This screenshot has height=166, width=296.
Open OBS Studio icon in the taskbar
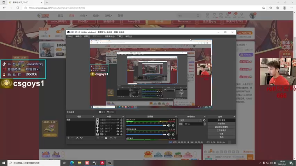point(110,163)
